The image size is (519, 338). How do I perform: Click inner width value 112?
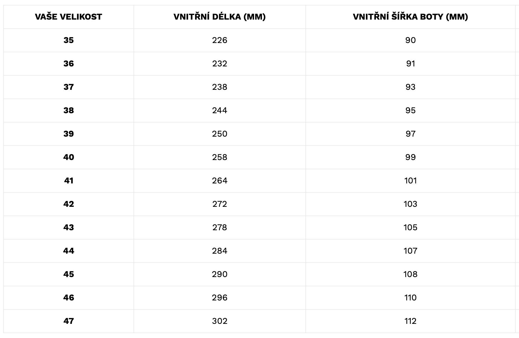point(410,321)
